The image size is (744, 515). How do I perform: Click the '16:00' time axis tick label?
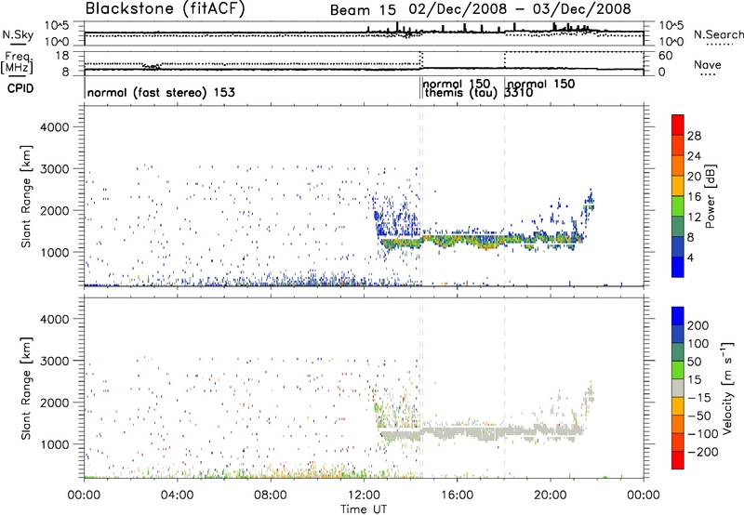457,495
